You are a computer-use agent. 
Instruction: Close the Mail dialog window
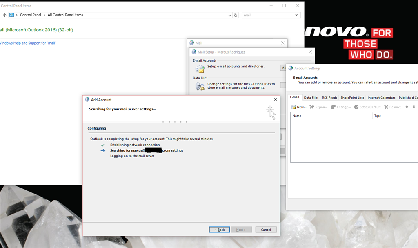282,43
